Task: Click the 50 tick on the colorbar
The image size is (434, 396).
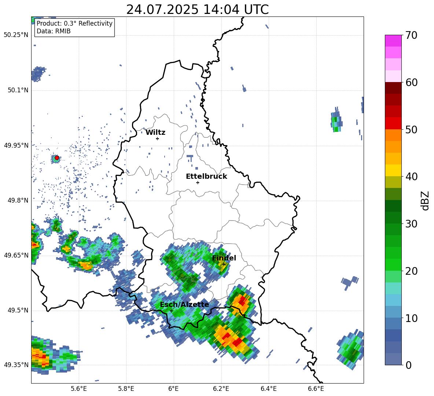Action: click(411, 129)
